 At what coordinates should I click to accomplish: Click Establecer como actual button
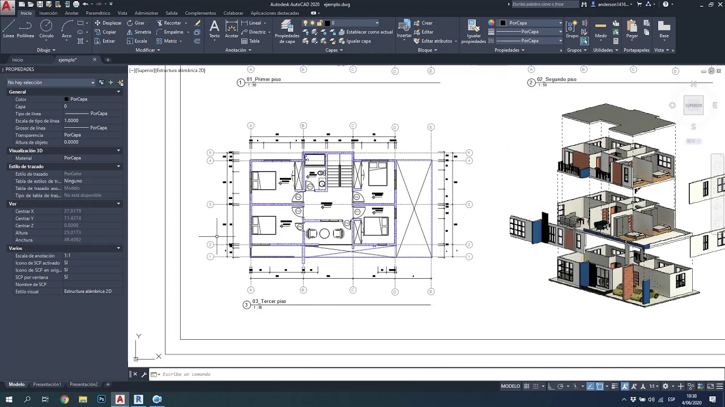(365, 32)
